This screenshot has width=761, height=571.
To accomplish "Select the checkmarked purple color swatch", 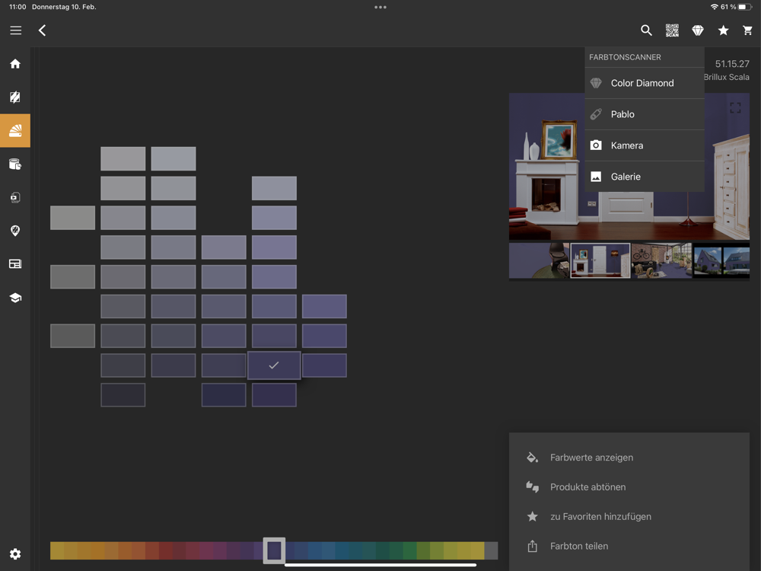I will [274, 365].
